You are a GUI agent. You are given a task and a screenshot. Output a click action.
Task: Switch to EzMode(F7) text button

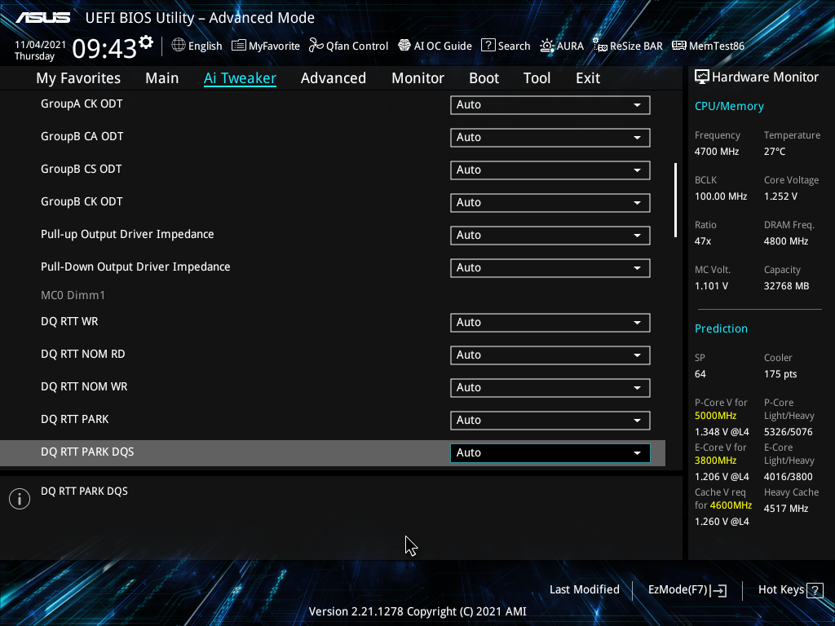coord(678,590)
